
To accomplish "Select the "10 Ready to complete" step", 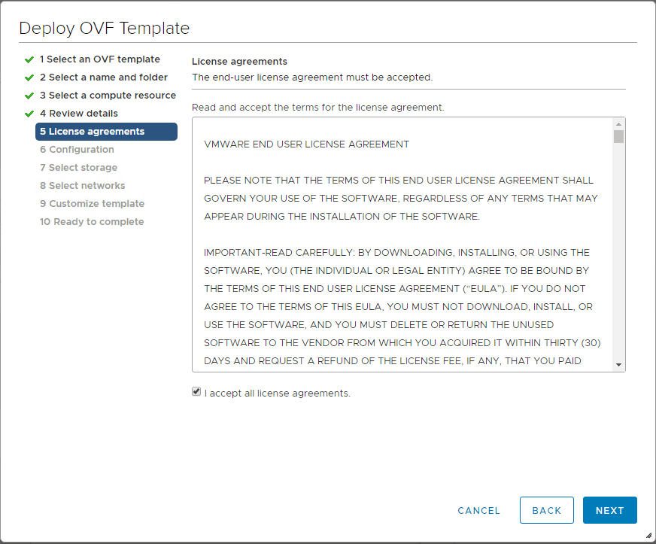I will tap(90, 221).
